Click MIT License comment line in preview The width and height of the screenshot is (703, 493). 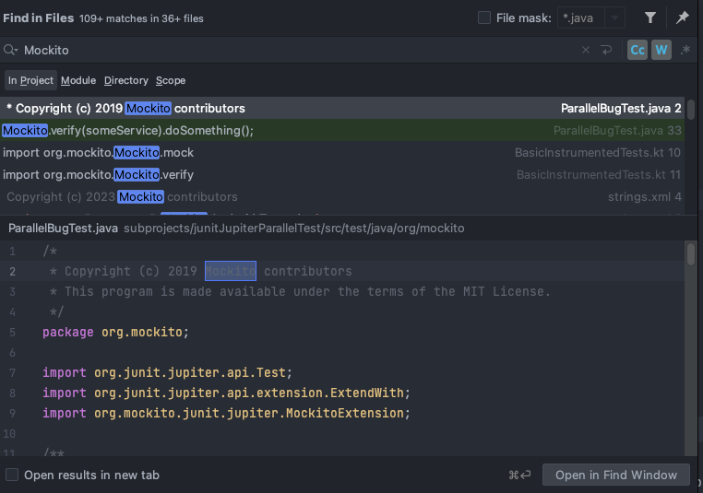[x=300, y=291]
